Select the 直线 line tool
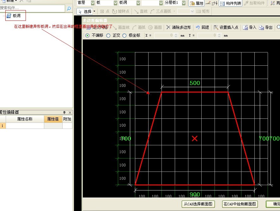280x211 pixels. [141, 11]
